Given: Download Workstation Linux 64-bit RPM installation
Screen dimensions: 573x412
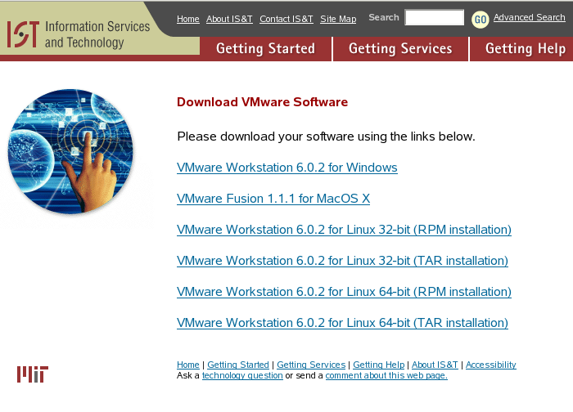Looking at the screenshot, I should [344, 292].
